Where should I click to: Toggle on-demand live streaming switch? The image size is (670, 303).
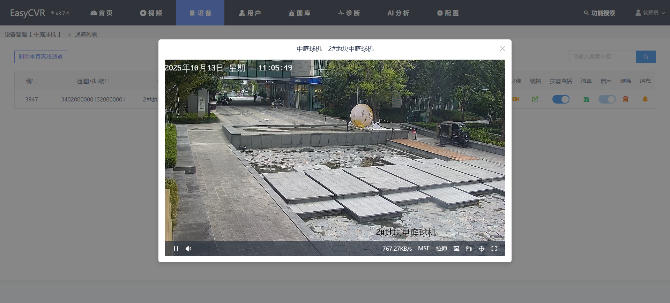pos(561,99)
